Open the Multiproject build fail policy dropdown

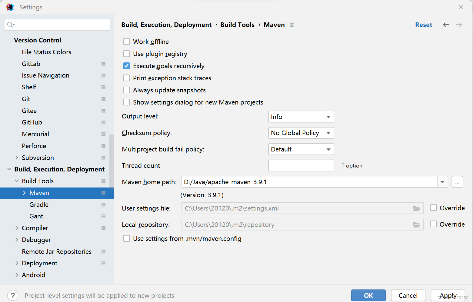[x=301, y=149]
